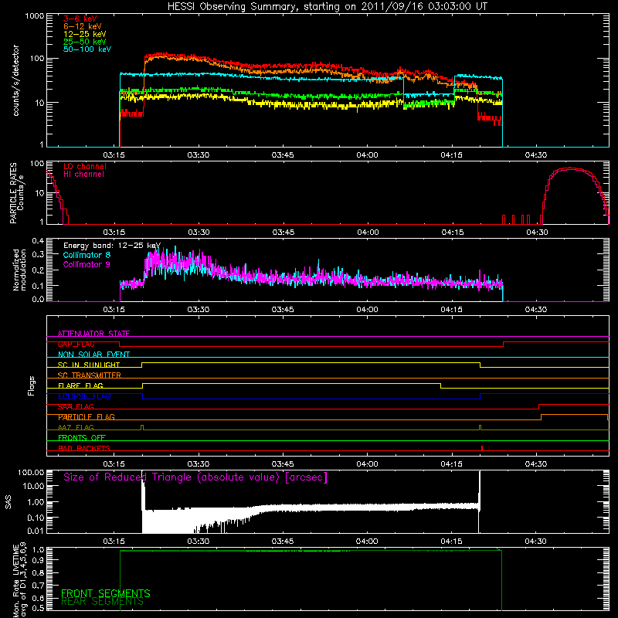Screen dimensions: 618x618
Task: Click the 03:45 tick label under the particle rates plot
Action: pos(283,233)
